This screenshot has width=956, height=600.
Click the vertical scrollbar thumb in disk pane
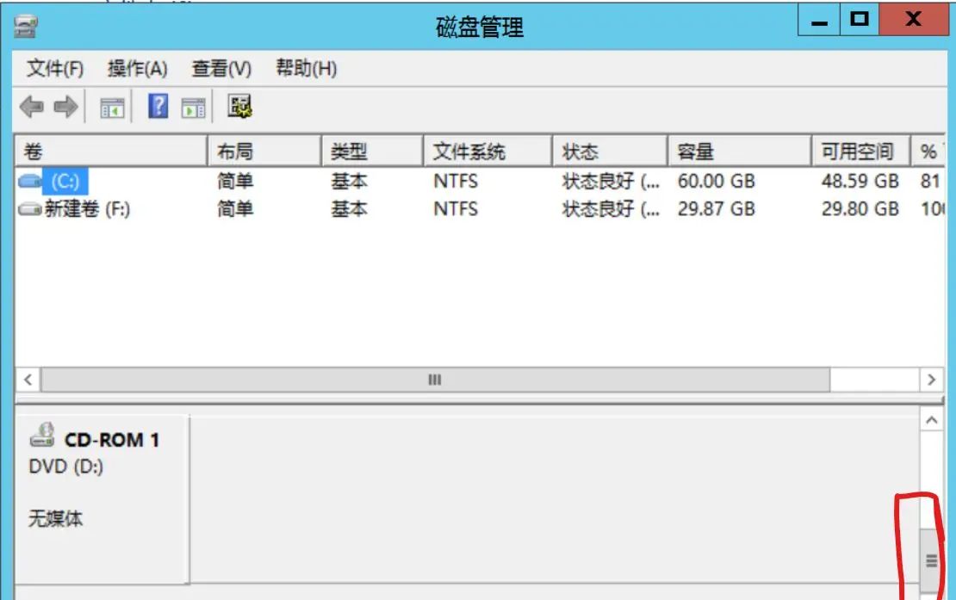pos(932,560)
